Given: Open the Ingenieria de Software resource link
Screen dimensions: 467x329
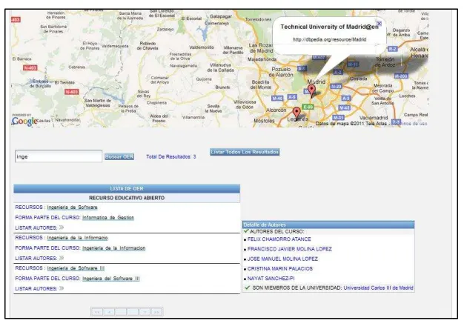Looking at the screenshot, I should coord(72,207).
